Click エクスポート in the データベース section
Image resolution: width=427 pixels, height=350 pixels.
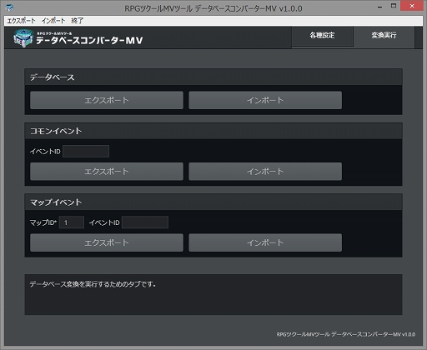point(107,100)
